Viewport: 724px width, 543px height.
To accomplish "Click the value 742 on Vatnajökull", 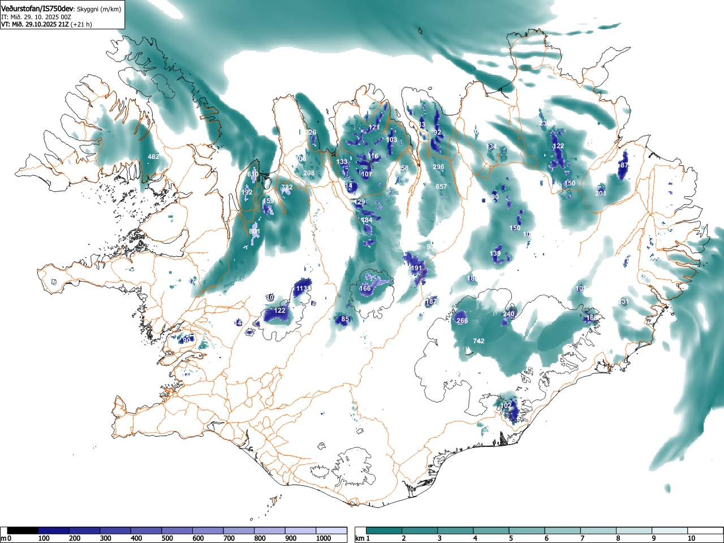I will point(479,341).
